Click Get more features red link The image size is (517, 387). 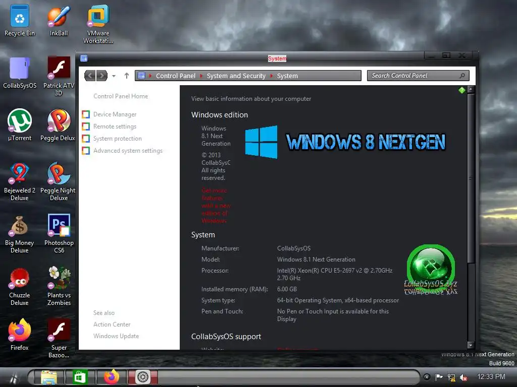coord(216,206)
